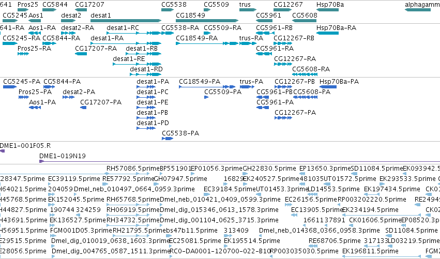440x259 pixels.
Task: Select the RH06919.5prime EST label
Action: [x=133, y=210]
